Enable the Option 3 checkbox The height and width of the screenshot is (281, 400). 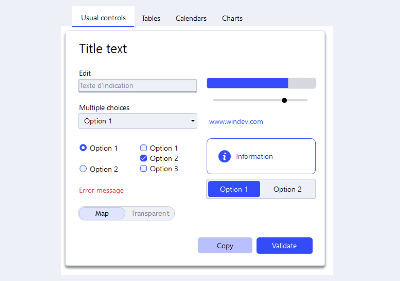[144, 169]
